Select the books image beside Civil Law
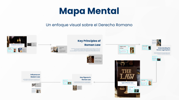The image size is (179, 100). pyautogui.click(x=150, y=83)
